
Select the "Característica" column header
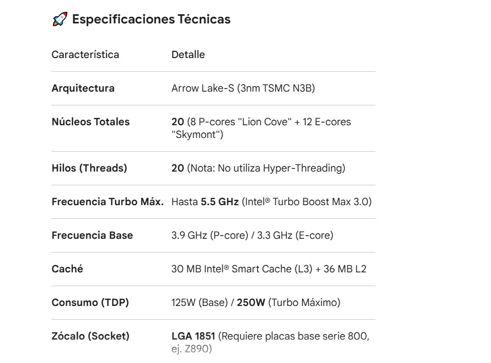point(85,54)
